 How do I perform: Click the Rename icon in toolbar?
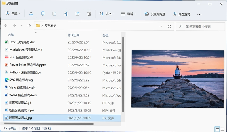(66, 14)
